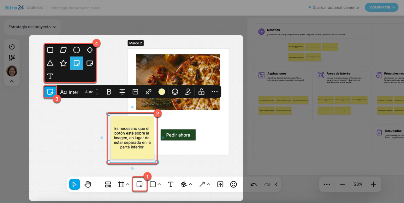The height and width of the screenshot is (203, 404).
Task: Select the triangle shape option
Action: coord(50,63)
